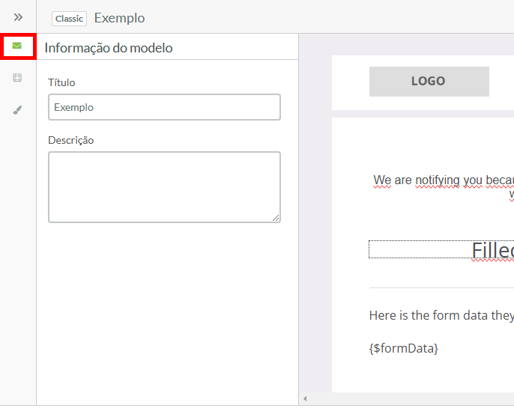Open the grid layout sections icon
This screenshot has height=417, width=514.
pyautogui.click(x=17, y=78)
